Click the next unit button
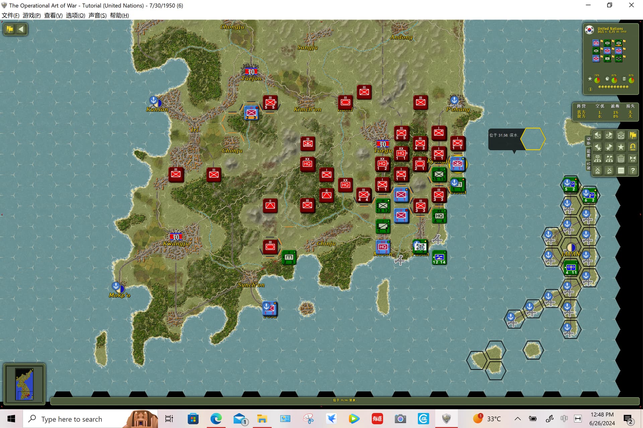643x428 pixels. click(x=609, y=135)
